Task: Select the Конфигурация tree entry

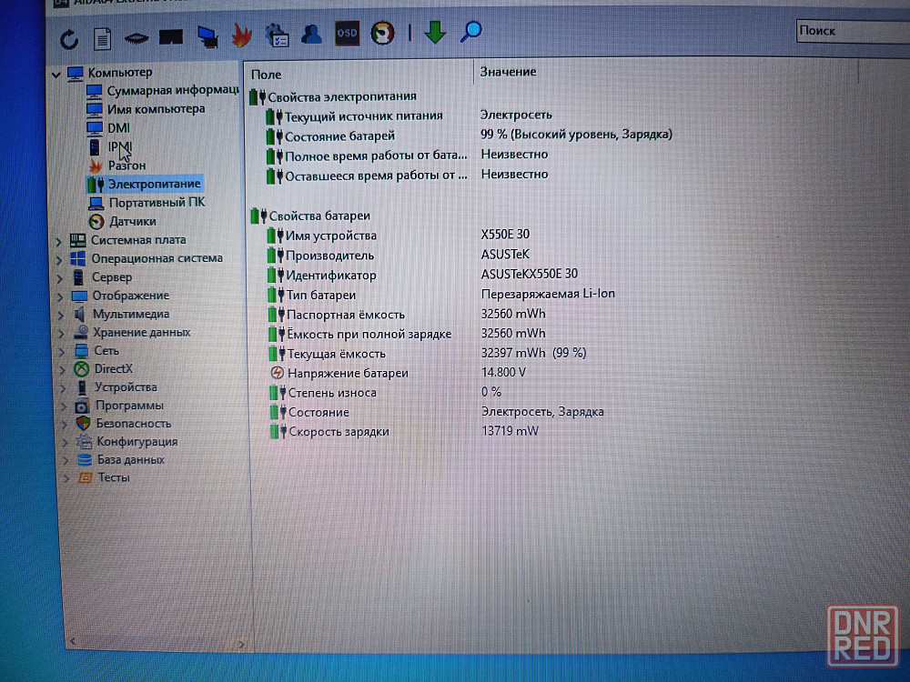Action: (x=137, y=441)
